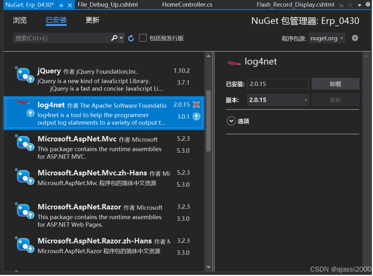
Task: Click jQuery installed version 1.10.2
Action: coord(182,71)
